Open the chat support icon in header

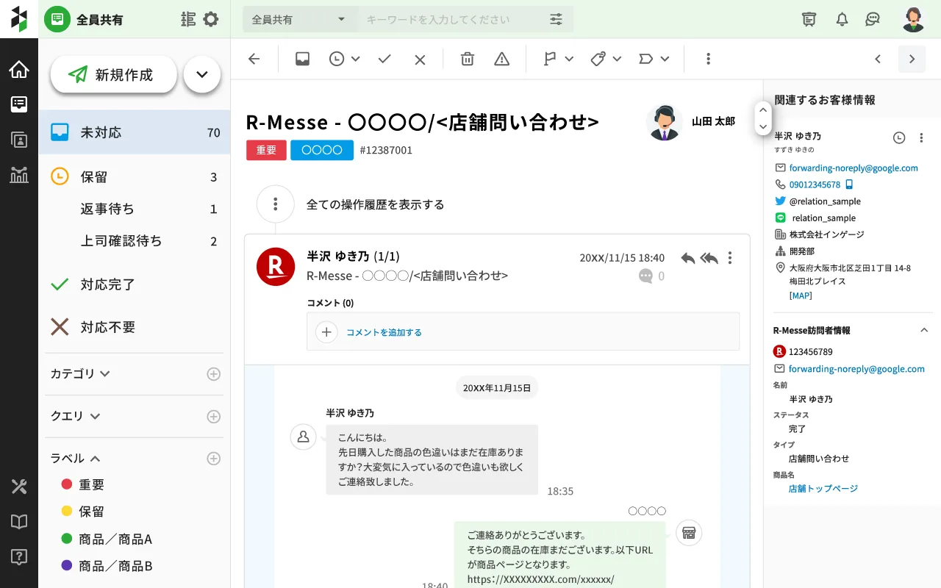pos(873,20)
